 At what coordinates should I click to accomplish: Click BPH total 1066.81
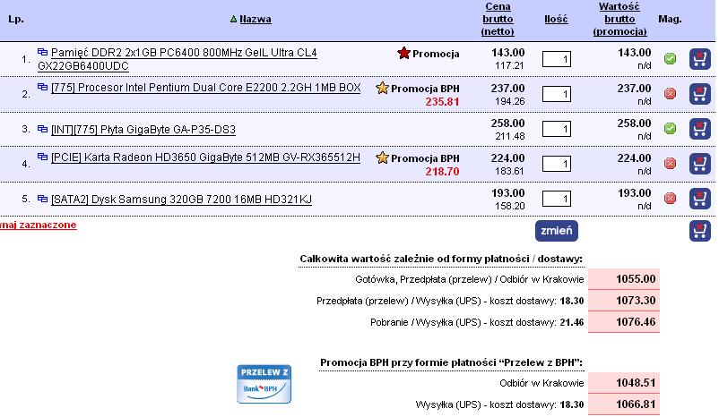636,404
